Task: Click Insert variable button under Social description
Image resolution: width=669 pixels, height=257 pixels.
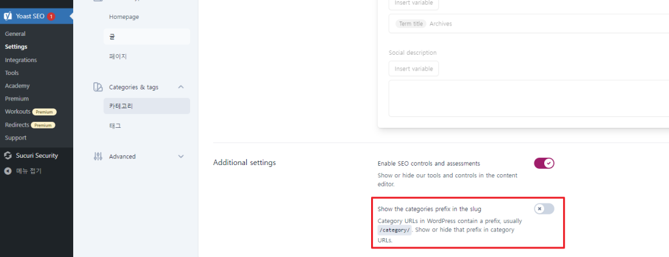Action: [414, 68]
